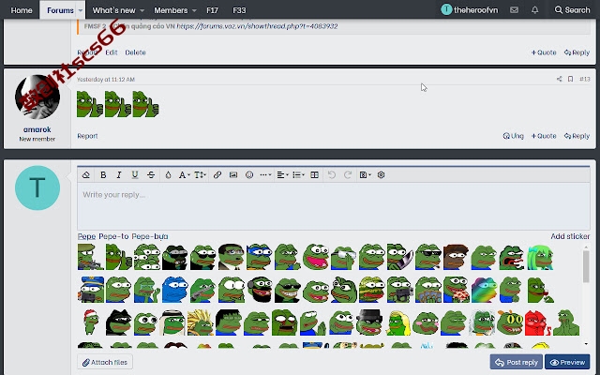
Task: Click the undo icon in editor
Action: pyautogui.click(x=332, y=175)
